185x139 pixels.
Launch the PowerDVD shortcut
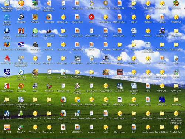click(7, 127)
